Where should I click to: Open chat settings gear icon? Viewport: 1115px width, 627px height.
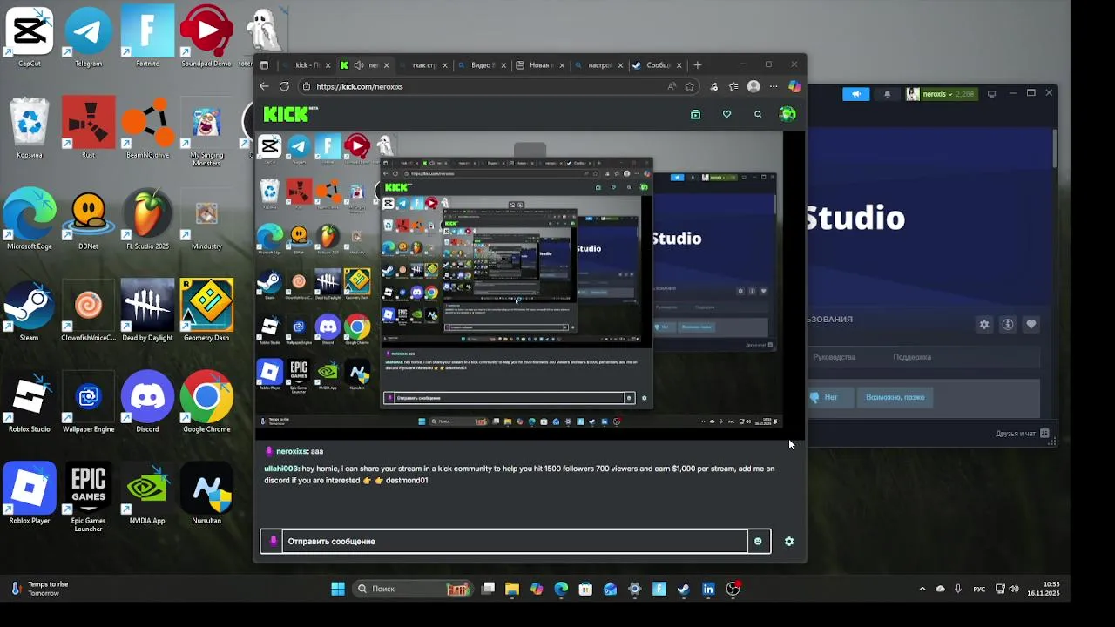click(789, 541)
